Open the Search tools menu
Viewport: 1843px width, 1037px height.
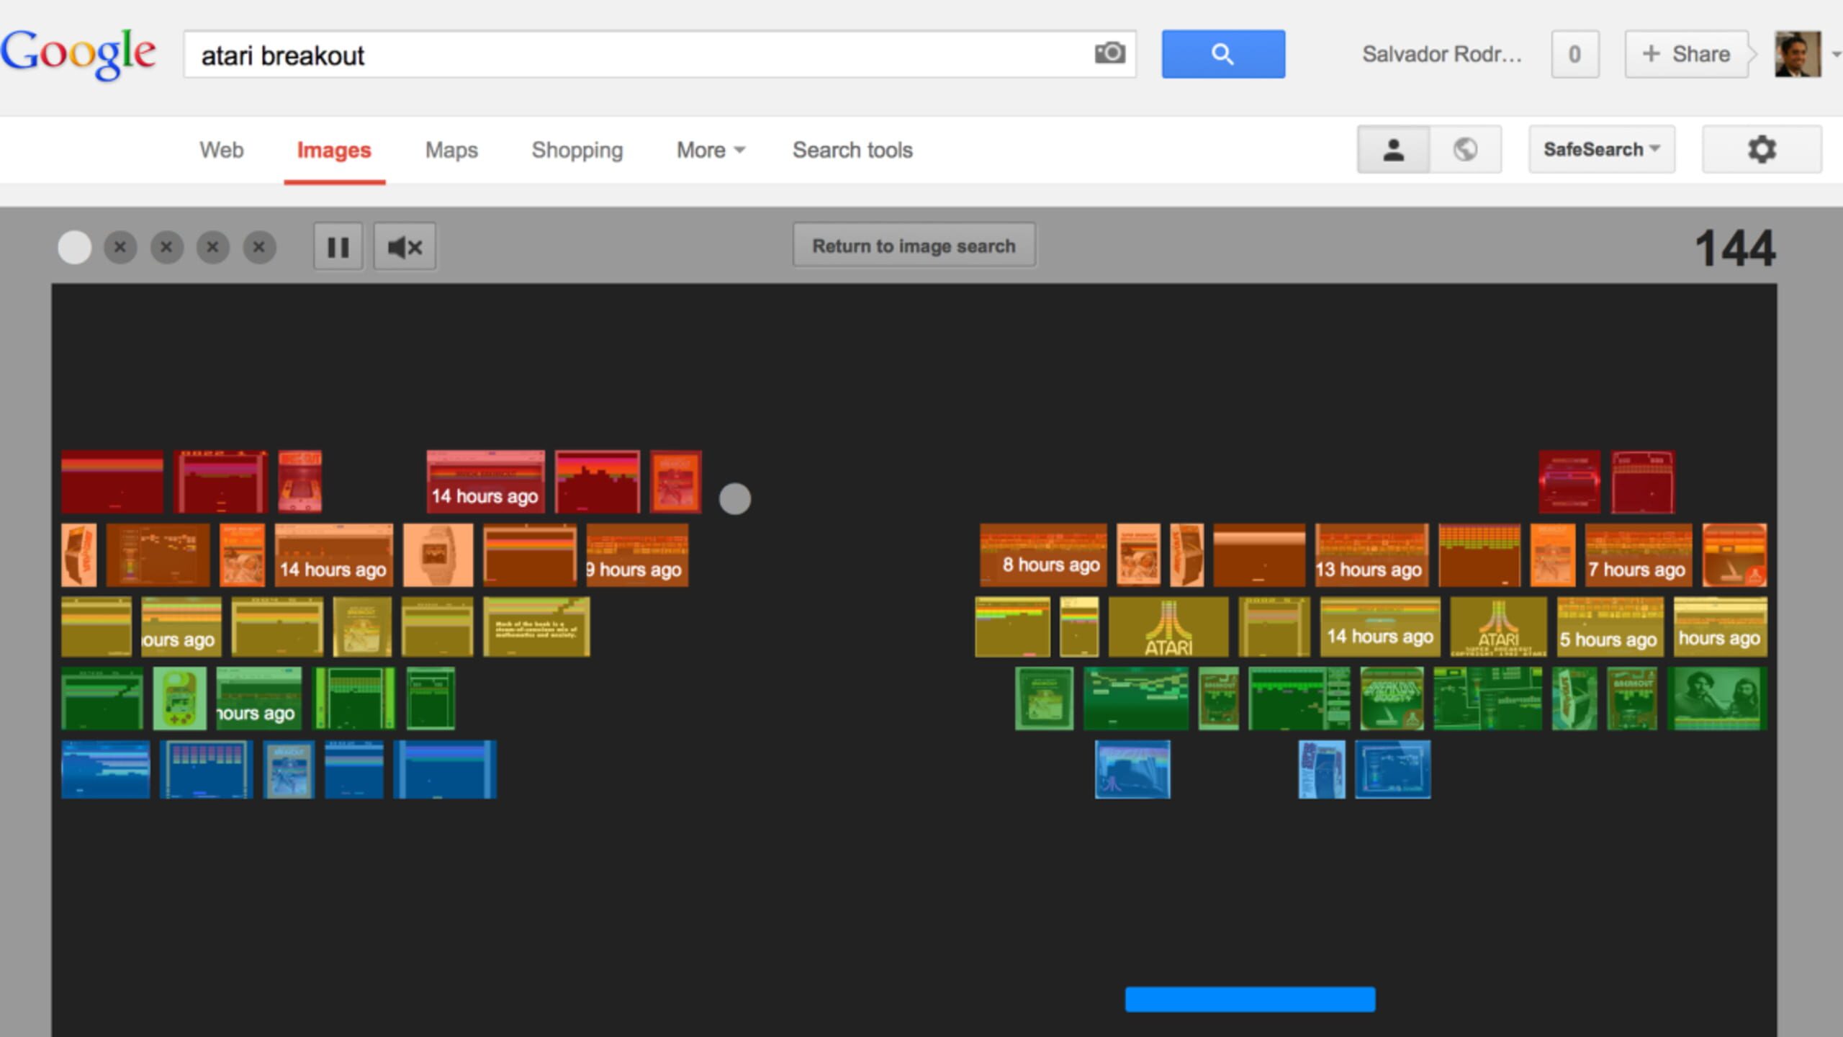(x=852, y=151)
